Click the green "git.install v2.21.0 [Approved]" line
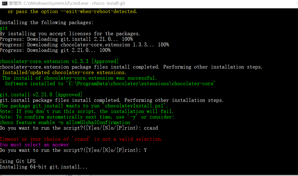 (41, 95)
